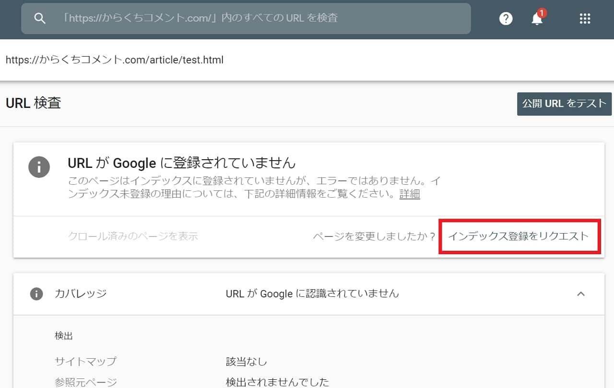Click info icon beside URL が Google に登録されていません

39,167
